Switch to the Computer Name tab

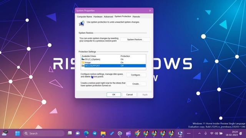[85, 16]
